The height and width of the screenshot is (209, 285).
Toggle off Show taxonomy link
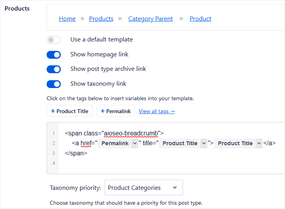pos(54,84)
